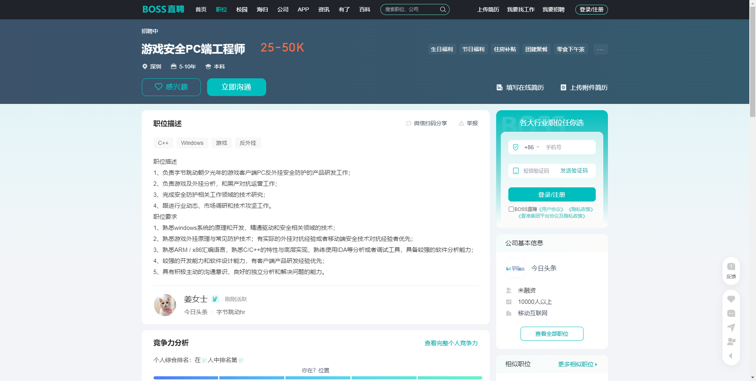Check the user agreement checkbox
This screenshot has width=756, height=381.
(511, 209)
